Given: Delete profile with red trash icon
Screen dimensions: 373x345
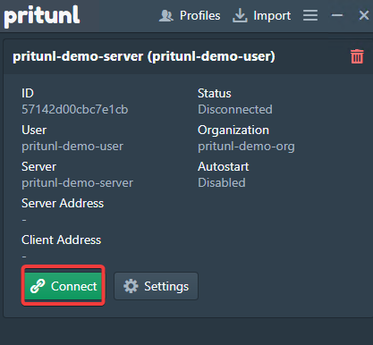Looking at the screenshot, I should point(357,56).
